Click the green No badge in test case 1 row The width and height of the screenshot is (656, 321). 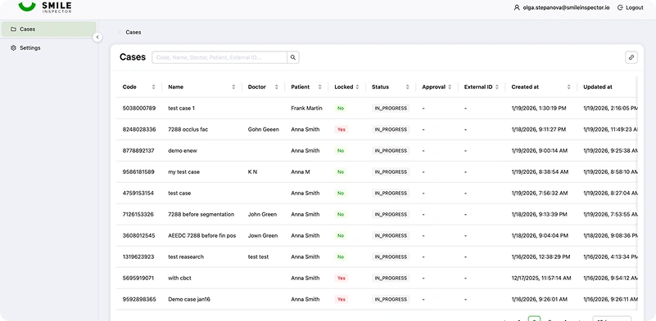[x=341, y=108]
